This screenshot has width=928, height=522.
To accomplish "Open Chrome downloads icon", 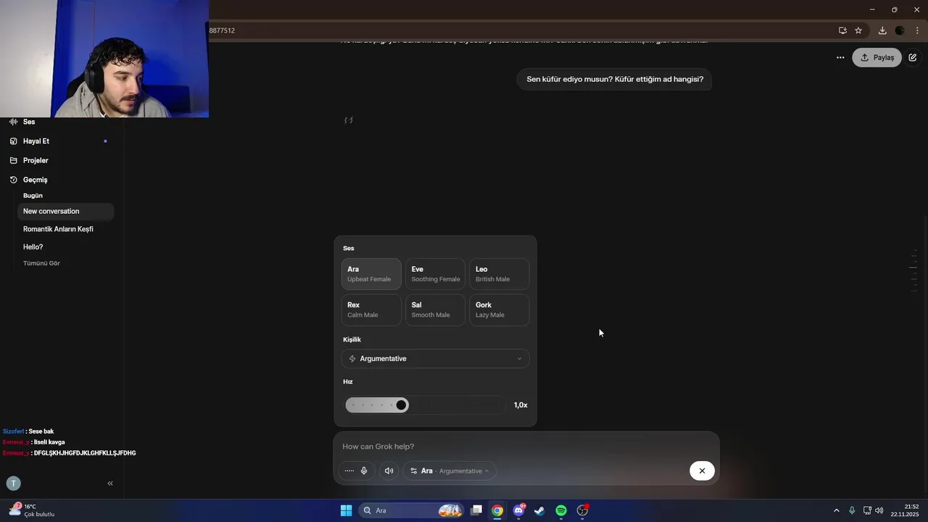I will pyautogui.click(x=882, y=30).
